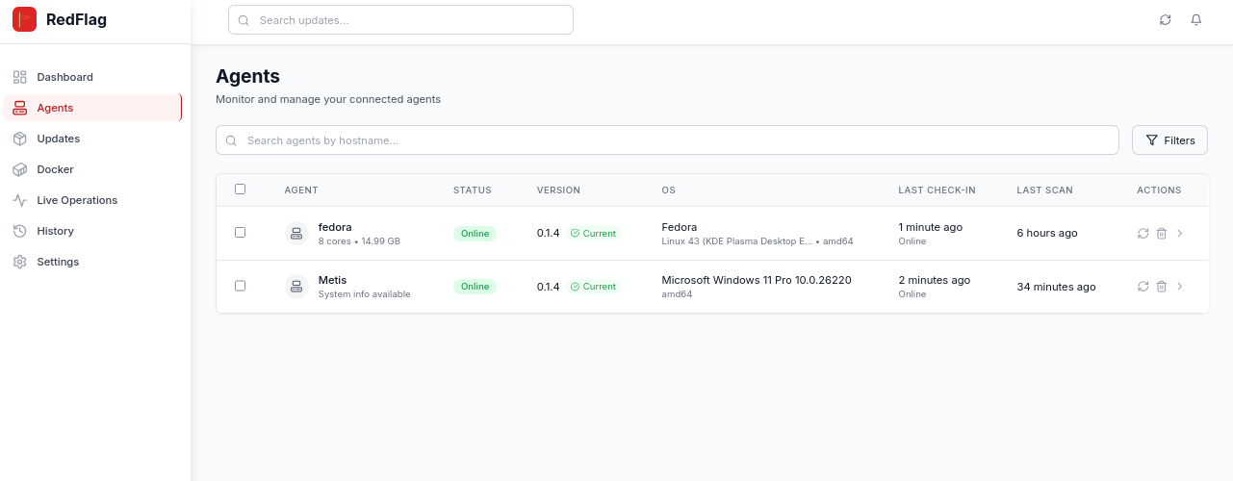Image resolution: width=1233 pixels, height=481 pixels.
Task: Trigger scan icon for Metis agent
Action: pyautogui.click(x=1143, y=287)
